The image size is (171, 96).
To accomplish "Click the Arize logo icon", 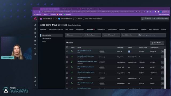I will point(35,19).
